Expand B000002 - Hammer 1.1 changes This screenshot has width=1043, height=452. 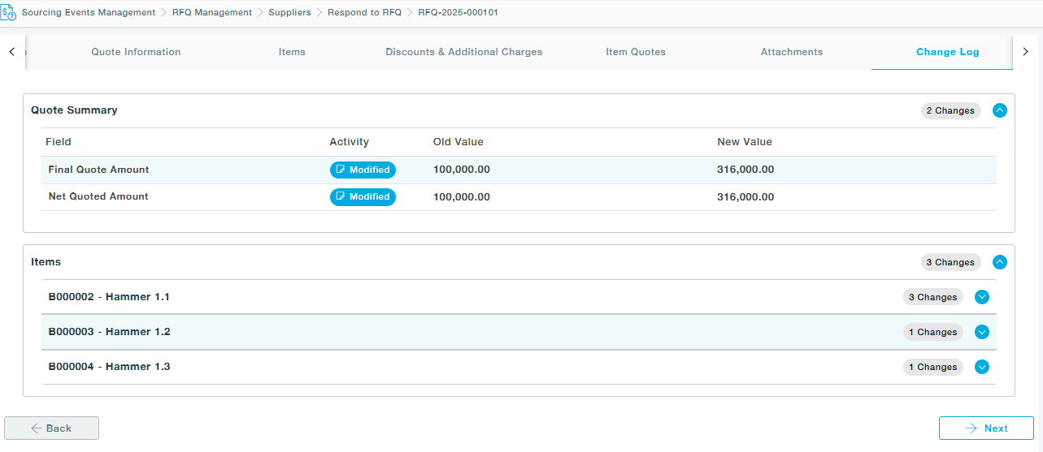click(x=982, y=297)
